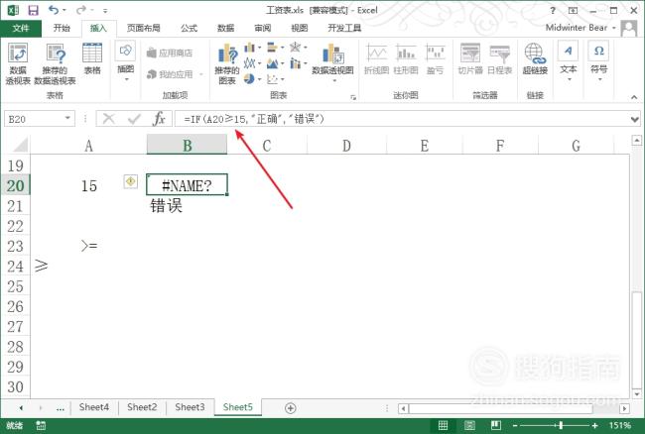Screen dimensions: 645x434
Task: Insert a Table (表格) from the ribbon
Action: click(x=92, y=58)
